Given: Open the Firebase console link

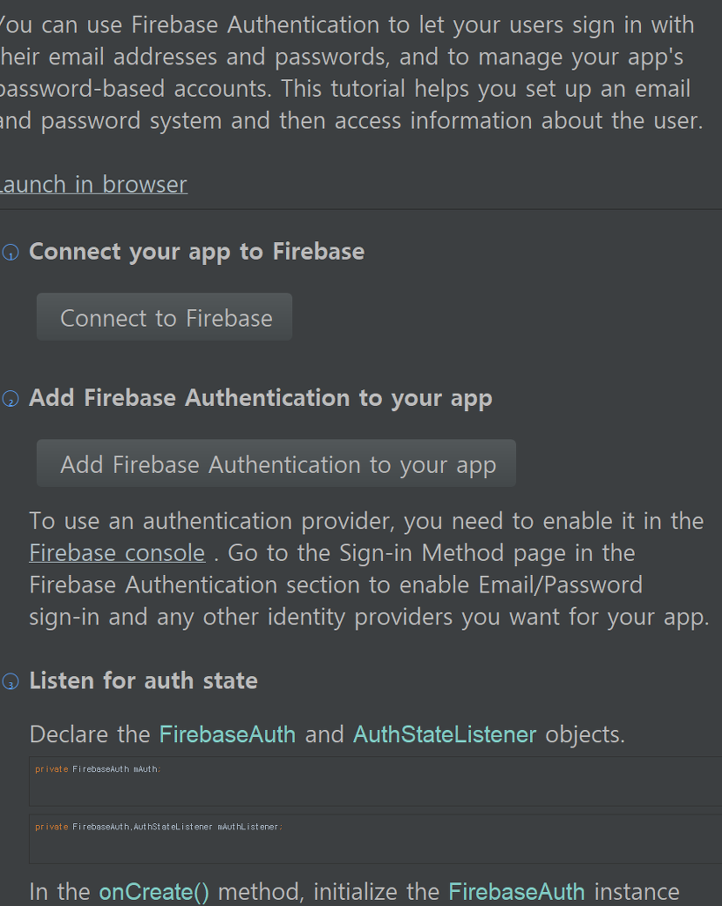Looking at the screenshot, I should [117, 553].
